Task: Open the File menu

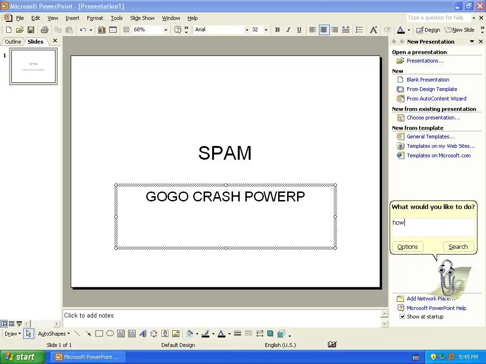Action: 20,18
